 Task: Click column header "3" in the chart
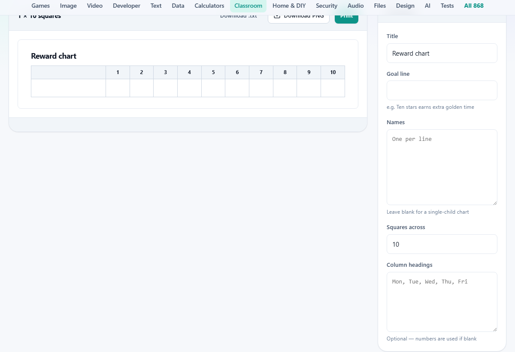[x=166, y=72]
